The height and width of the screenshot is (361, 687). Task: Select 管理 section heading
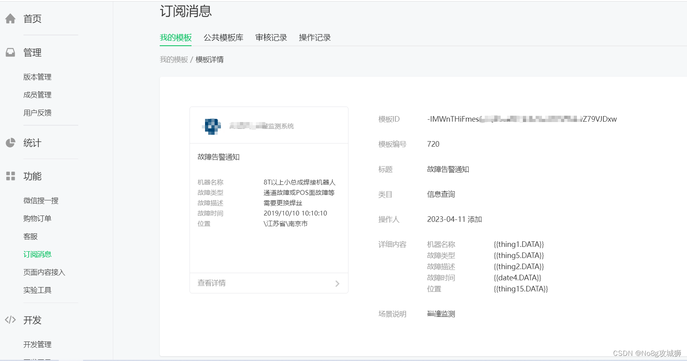pos(32,52)
